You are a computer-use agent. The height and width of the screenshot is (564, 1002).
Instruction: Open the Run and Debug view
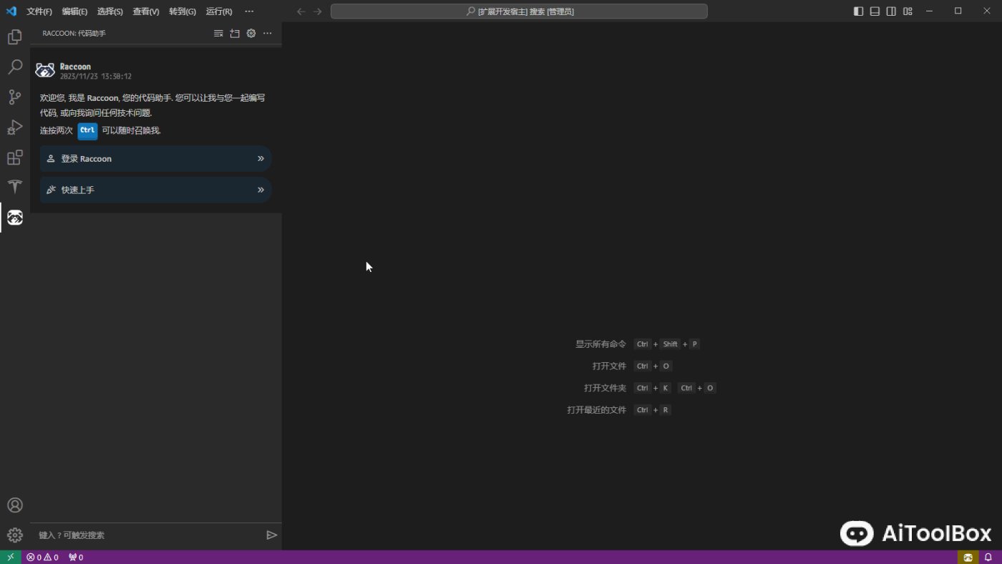(14, 127)
